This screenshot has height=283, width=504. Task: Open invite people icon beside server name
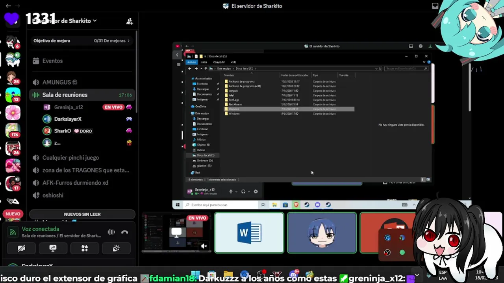pyautogui.click(x=130, y=21)
